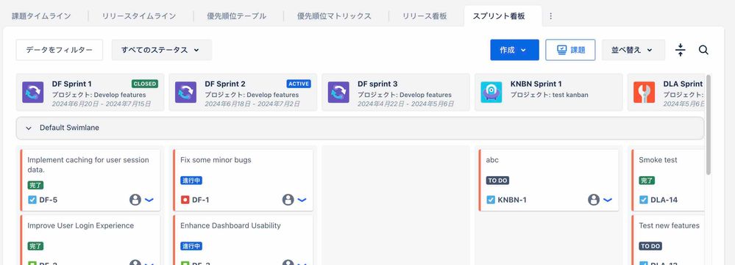Click the ACTIVE badge on DF Sprint 2
Screen dimensions: 735x265
(x=299, y=84)
